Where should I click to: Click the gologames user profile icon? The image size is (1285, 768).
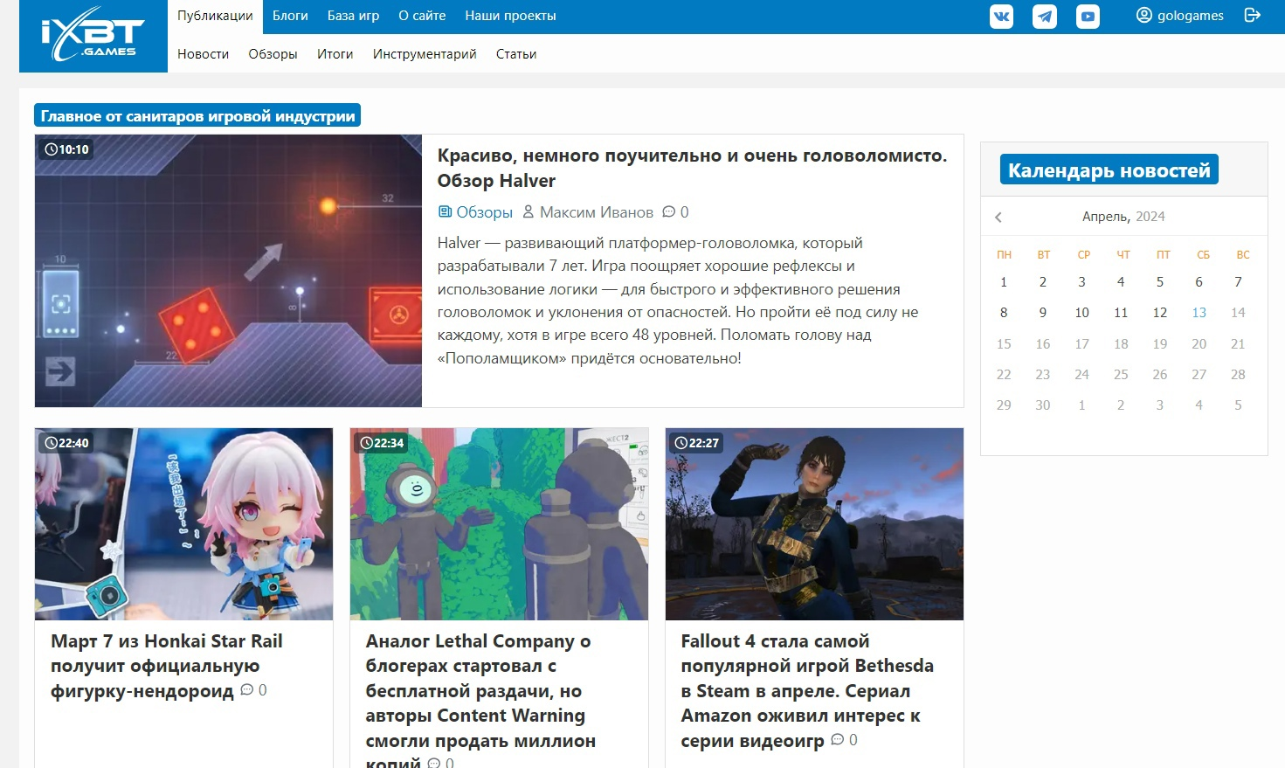[x=1143, y=15]
